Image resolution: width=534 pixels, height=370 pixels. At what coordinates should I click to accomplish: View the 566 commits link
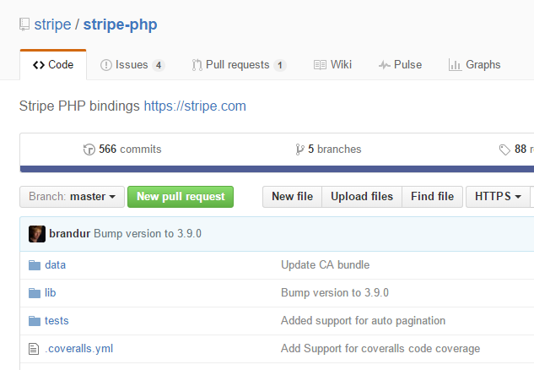122,150
